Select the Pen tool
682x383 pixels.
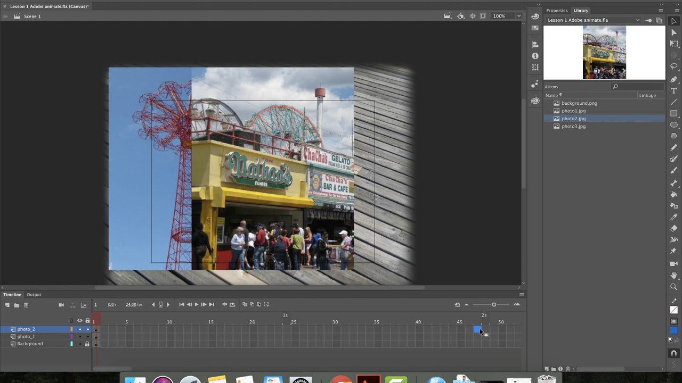[674, 79]
